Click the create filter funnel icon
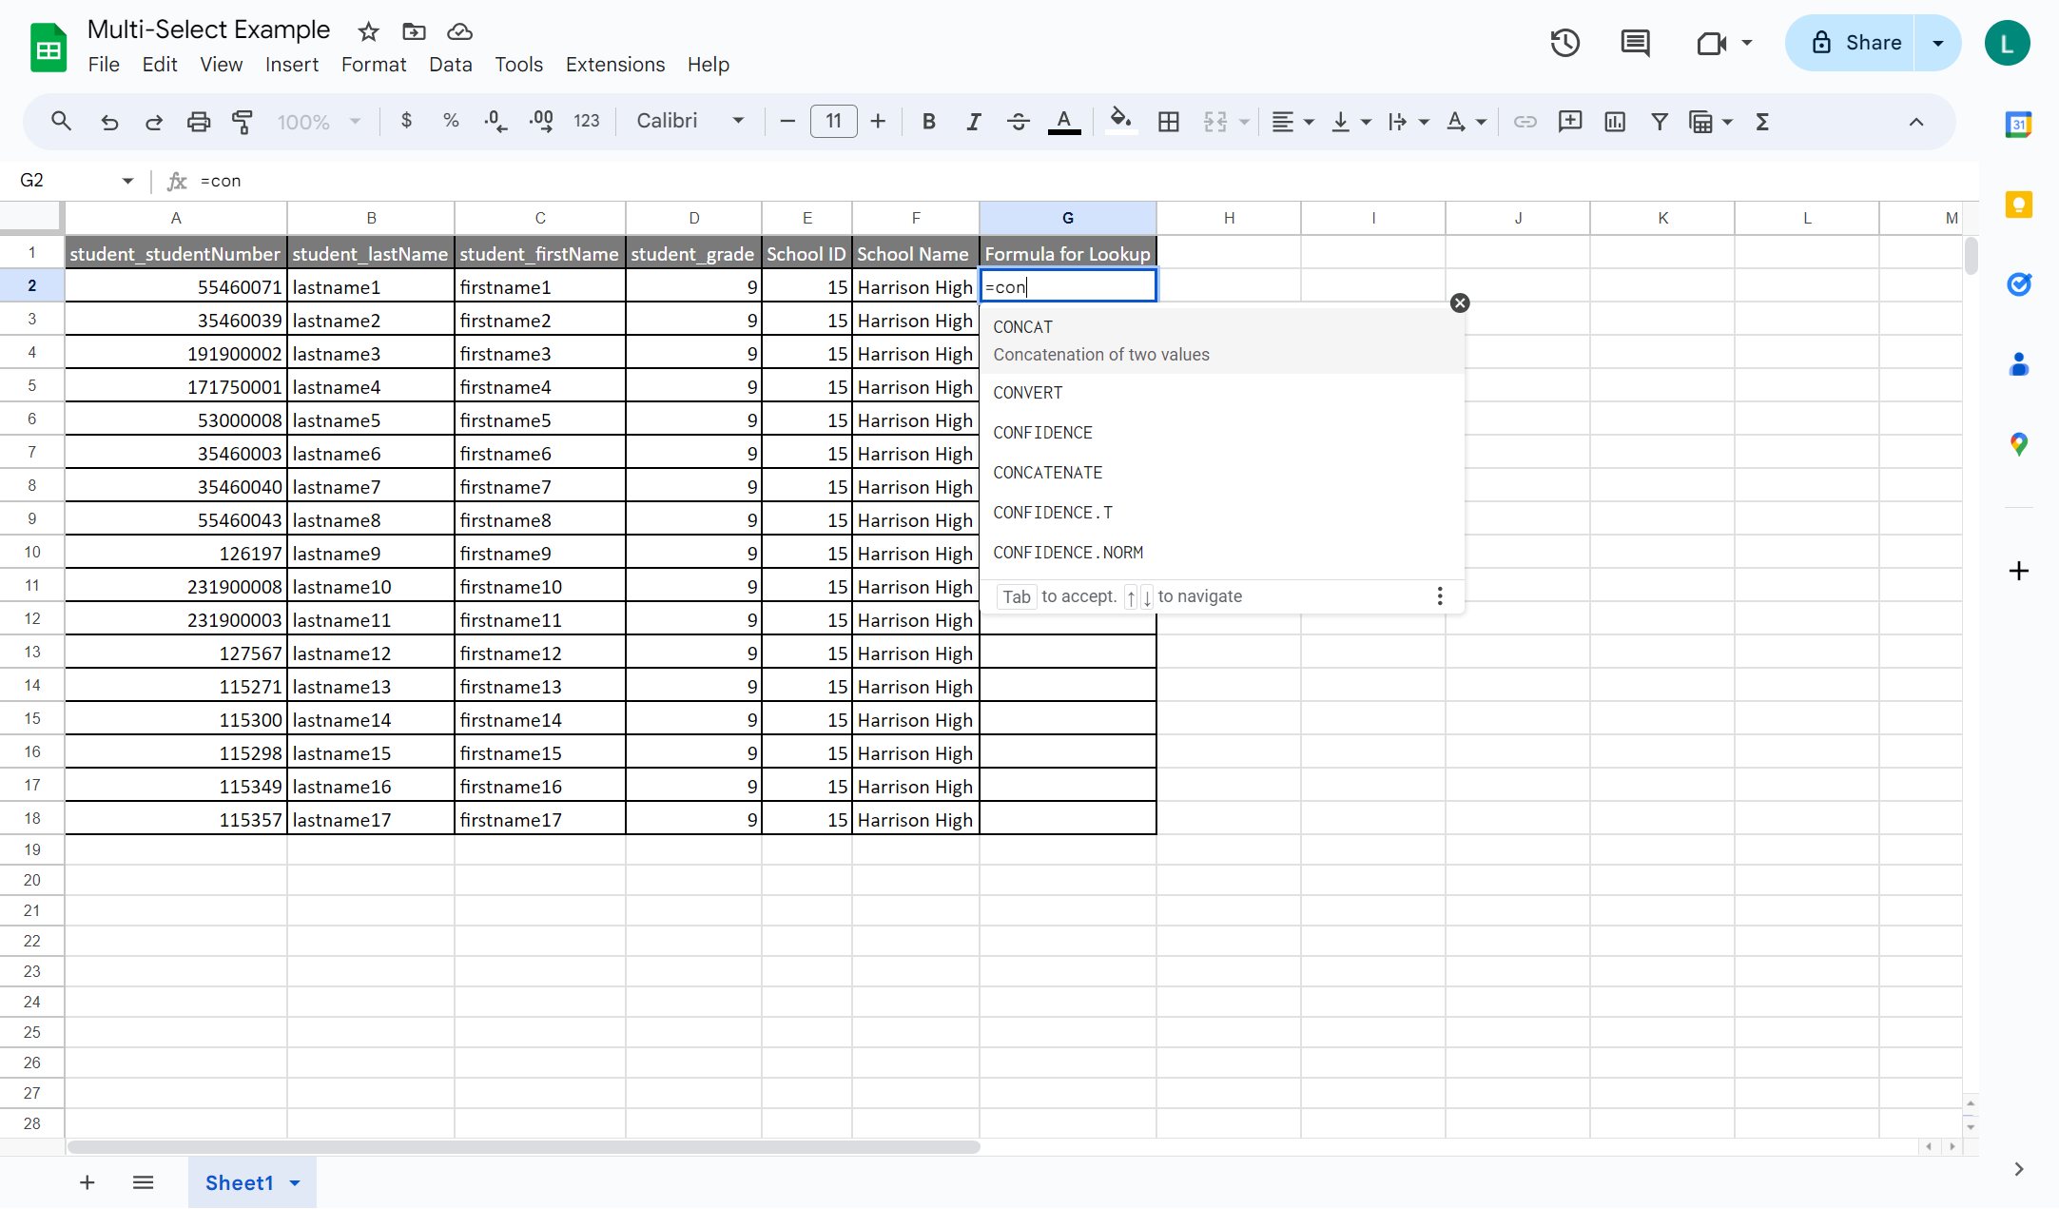2059x1209 pixels. [1660, 122]
